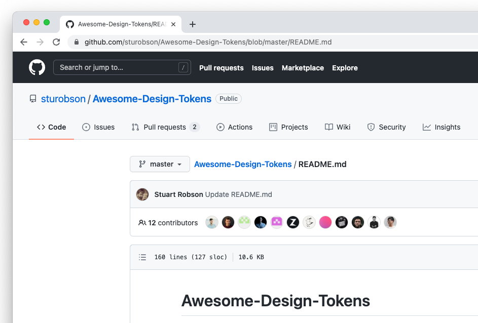Click the Awesome-Design-Tokens README heading
The image size is (478, 323).
[x=276, y=301]
